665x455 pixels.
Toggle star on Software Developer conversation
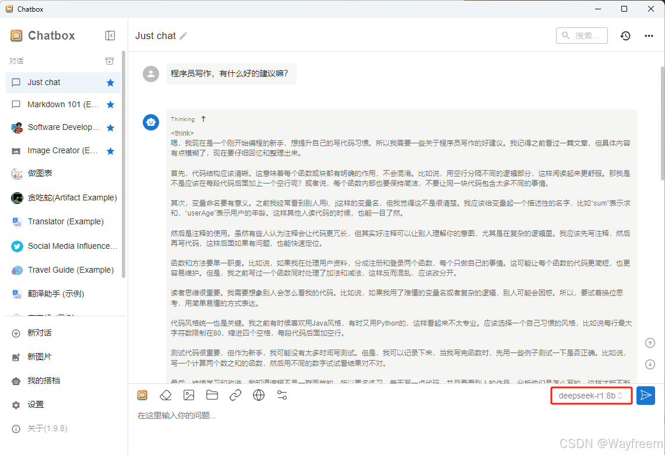tap(110, 128)
